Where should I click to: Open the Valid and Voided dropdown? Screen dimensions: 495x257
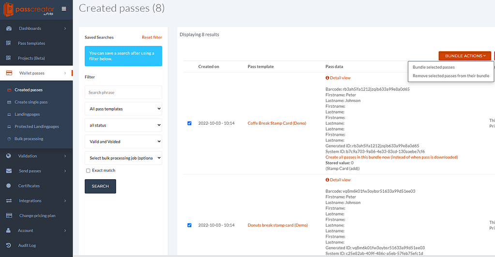click(x=123, y=142)
